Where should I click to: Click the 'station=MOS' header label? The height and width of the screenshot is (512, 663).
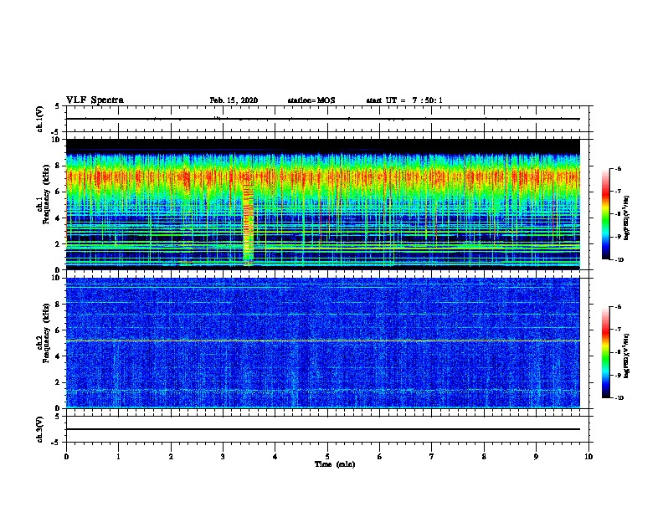311,100
